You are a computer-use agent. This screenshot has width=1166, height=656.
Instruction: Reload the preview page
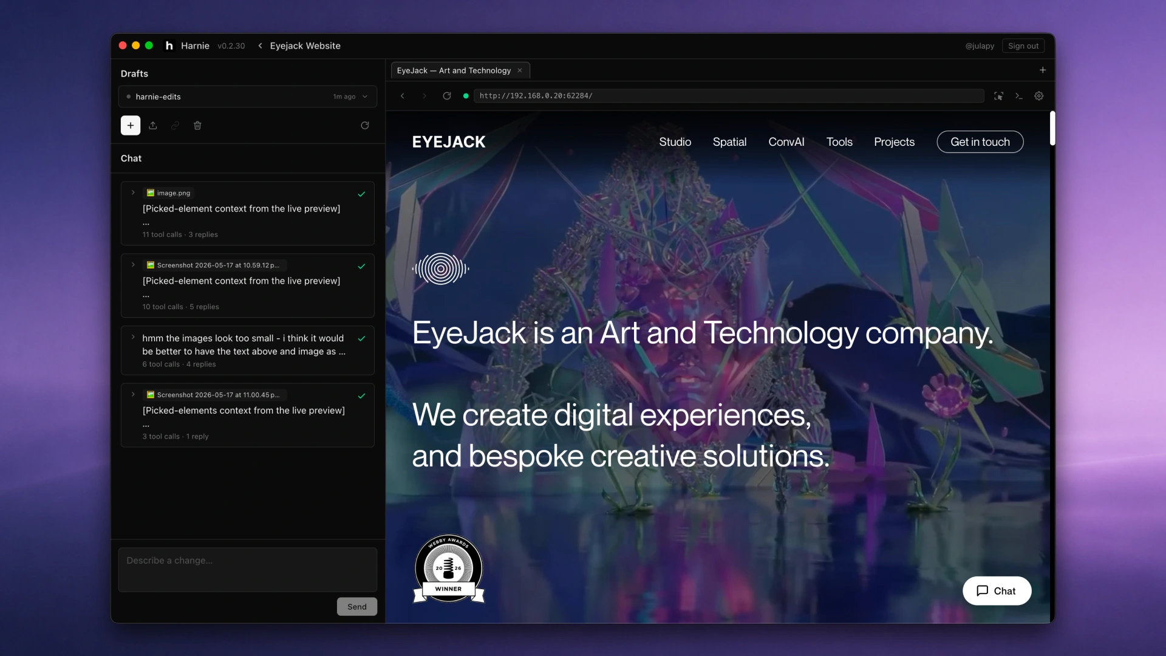click(447, 96)
